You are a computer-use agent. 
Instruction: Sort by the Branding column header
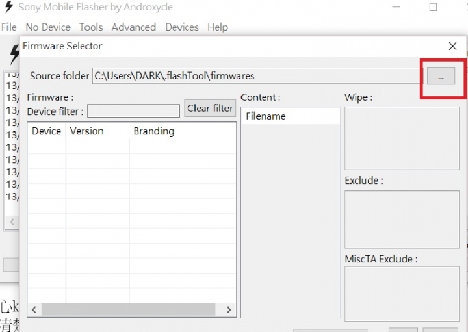pyautogui.click(x=183, y=131)
